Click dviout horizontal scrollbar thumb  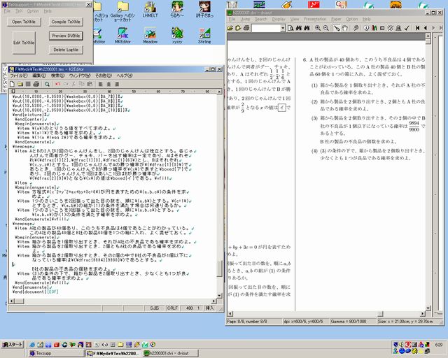click(x=380, y=314)
